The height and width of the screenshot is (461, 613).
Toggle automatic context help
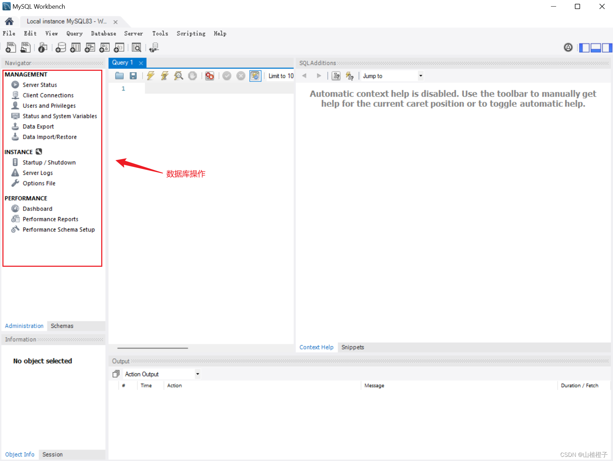click(x=349, y=76)
